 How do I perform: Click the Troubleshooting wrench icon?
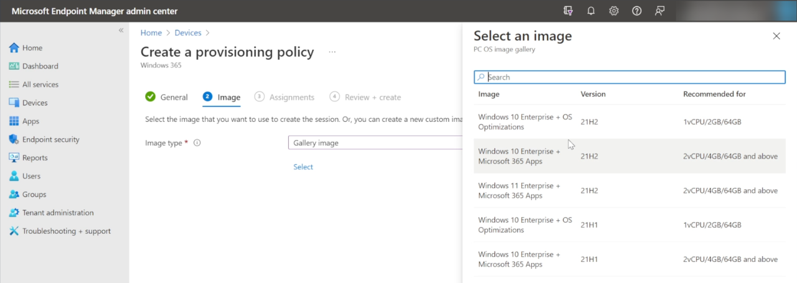(x=14, y=231)
